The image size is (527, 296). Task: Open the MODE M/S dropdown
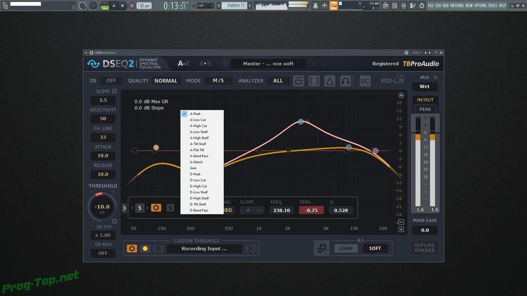coord(218,81)
